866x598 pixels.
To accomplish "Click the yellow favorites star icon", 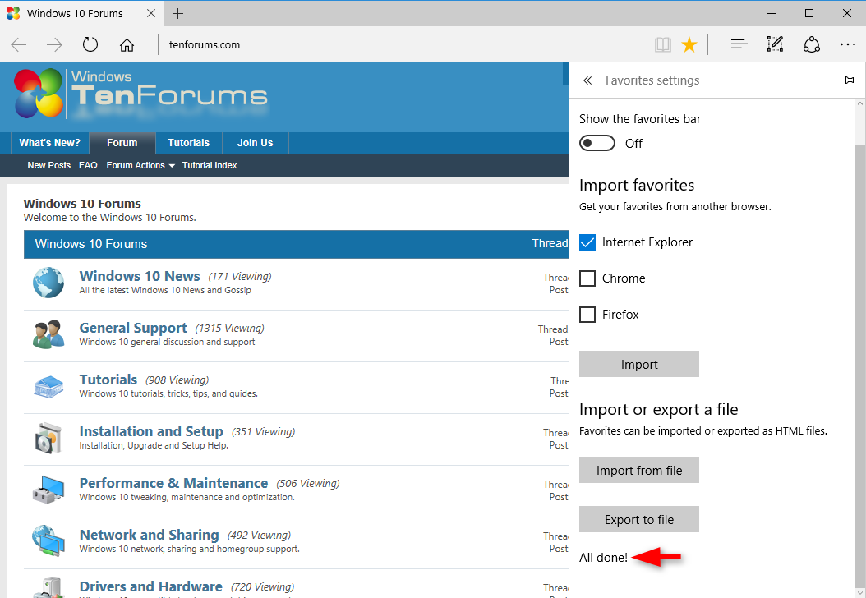I will tap(689, 44).
